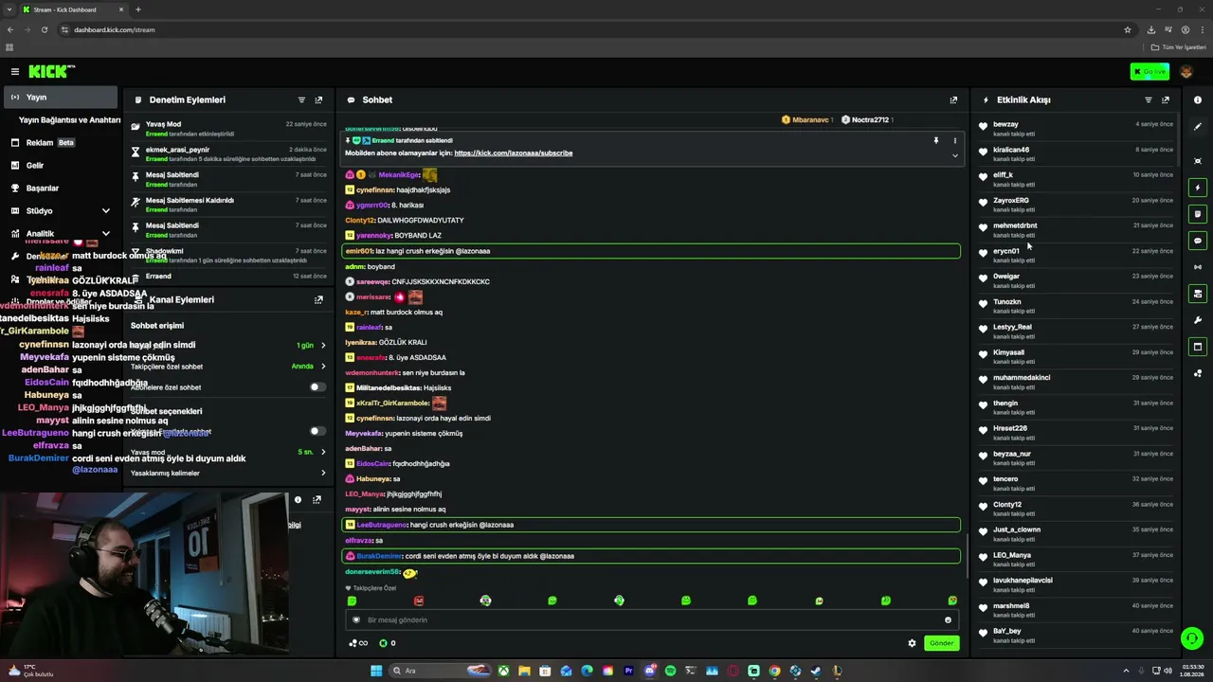Click the browser address bar

coord(588,29)
